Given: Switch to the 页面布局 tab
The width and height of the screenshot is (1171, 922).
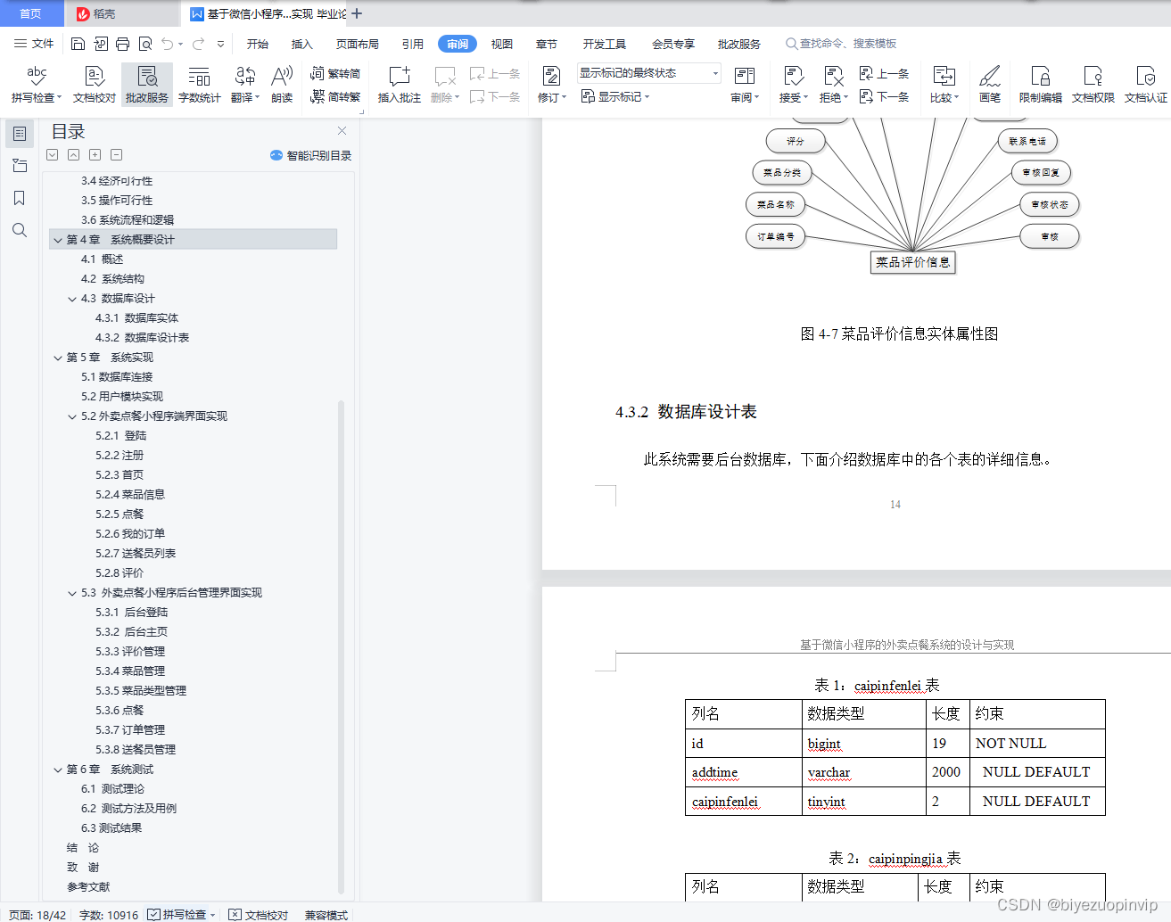Looking at the screenshot, I should click(x=358, y=44).
